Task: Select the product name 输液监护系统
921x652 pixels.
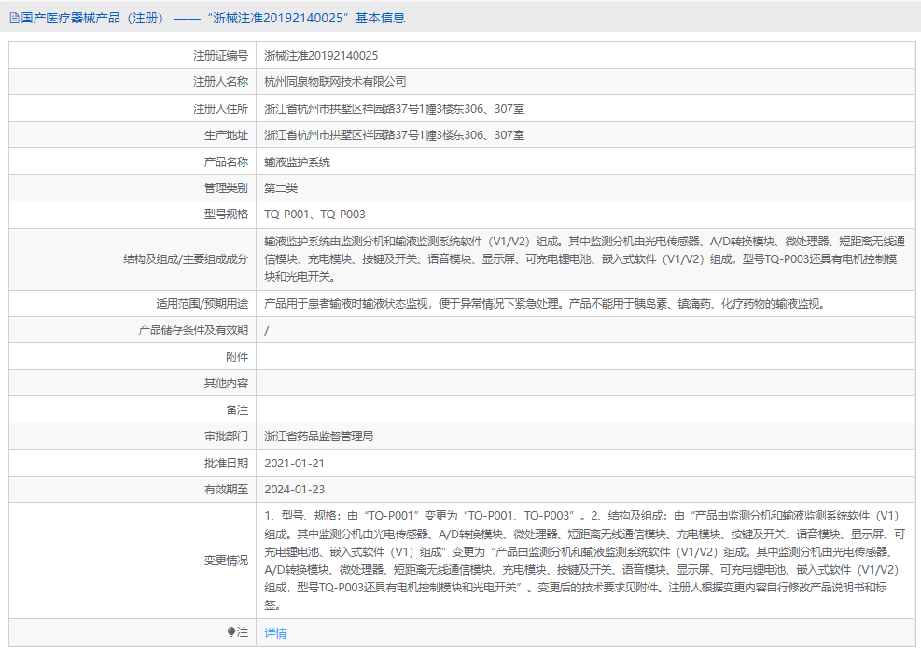Action: click(x=299, y=161)
